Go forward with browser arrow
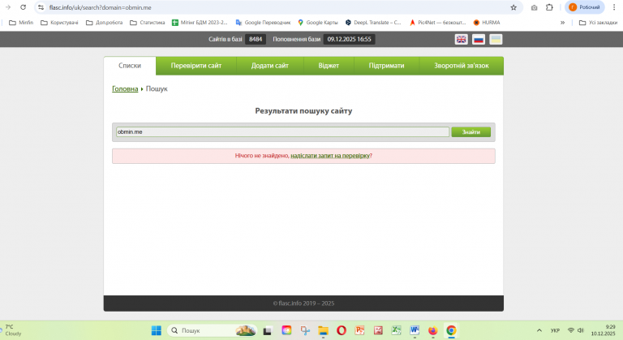Viewport: 623px width, 340px height. [8, 7]
